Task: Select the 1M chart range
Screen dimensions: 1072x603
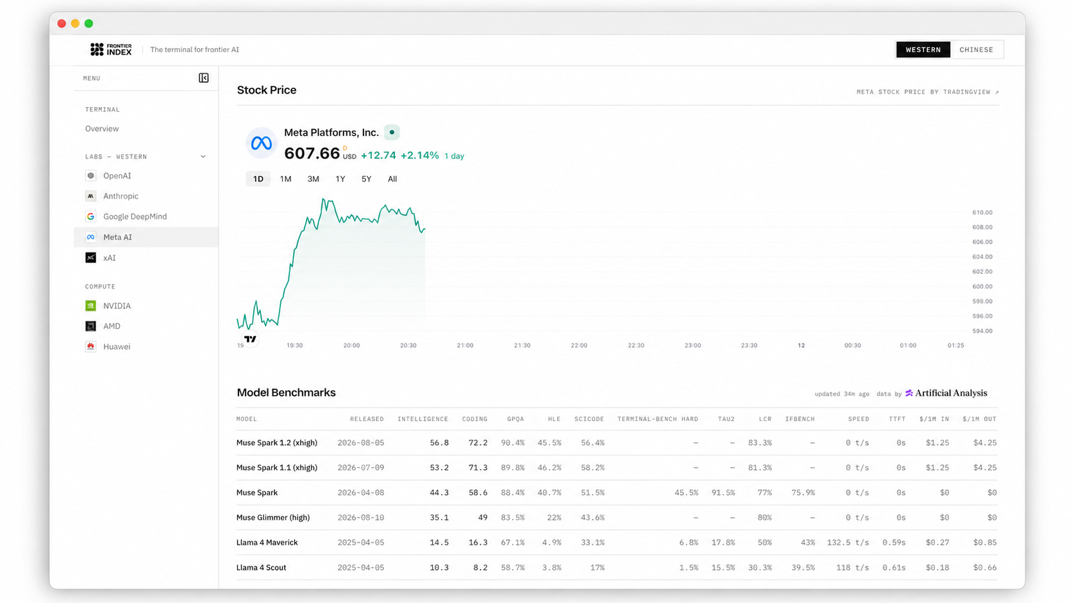Action: point(285,179)
